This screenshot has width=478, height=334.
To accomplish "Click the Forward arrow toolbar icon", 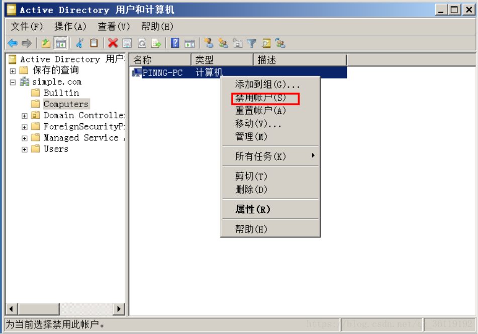I will click(27, 43).
